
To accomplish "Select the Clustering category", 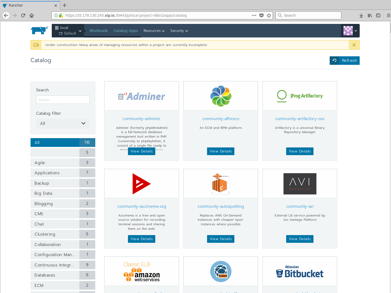I will 63,234.
